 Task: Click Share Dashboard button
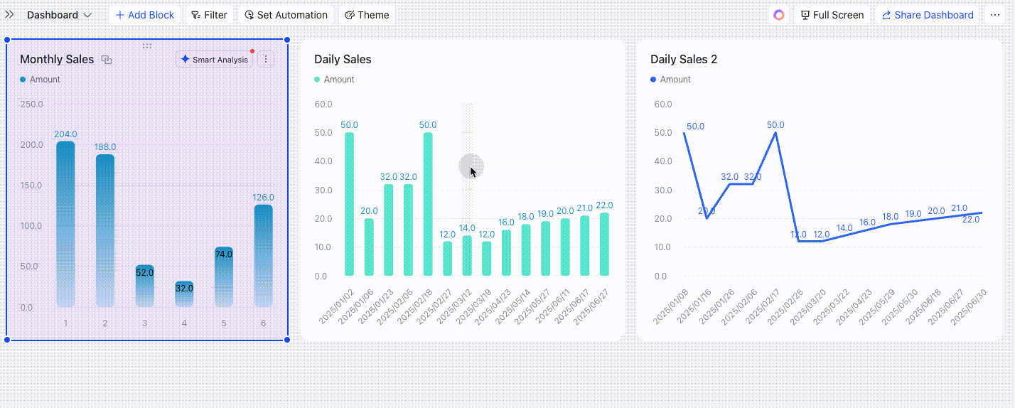[928, 15]
